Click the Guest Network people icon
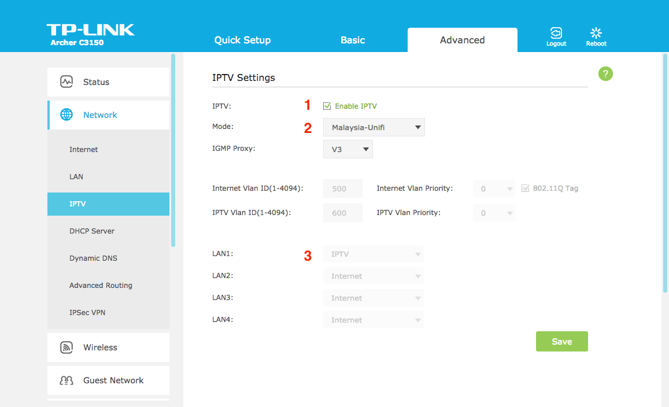This screenshot has height=407, width=669. pos(66,380)
